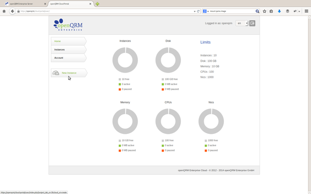Screen dimensions: 311x194
Task: Reload the page with the refresh icon
Action: click(198, 11)
